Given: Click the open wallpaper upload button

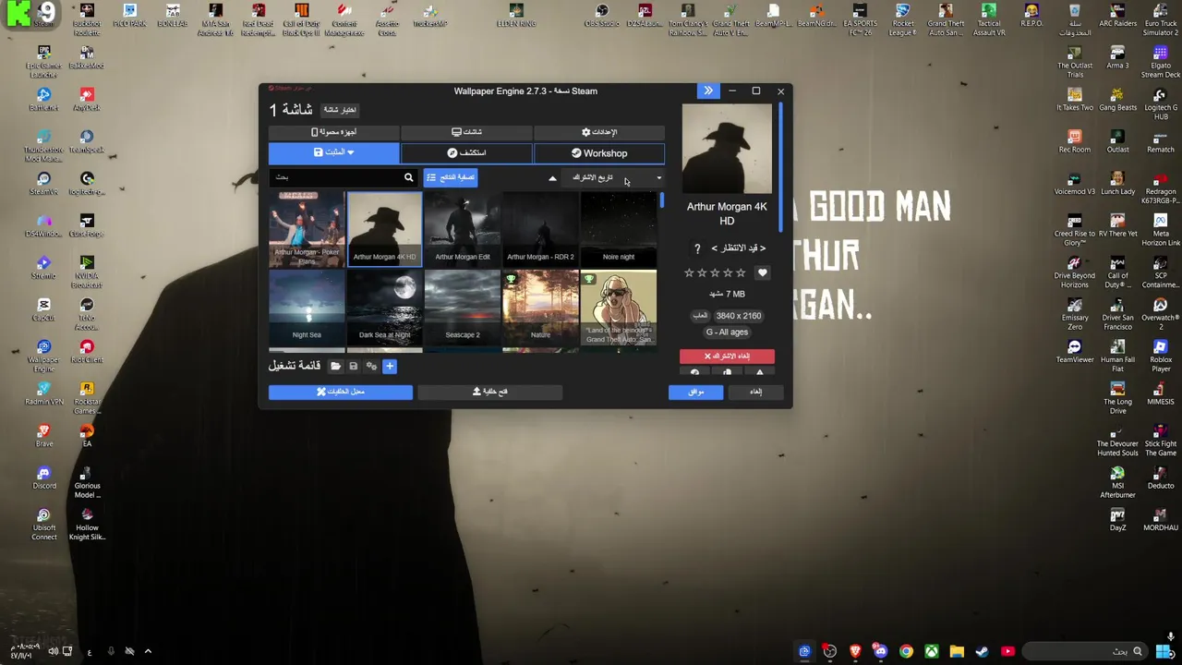Looking at the screenshot, I should click(x=490, y=392).
